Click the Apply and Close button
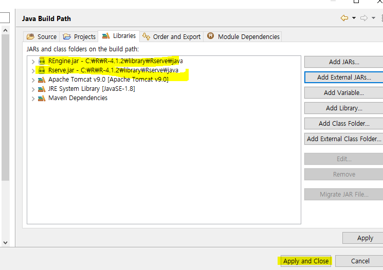383x270 pixels. tap(306, 261)
